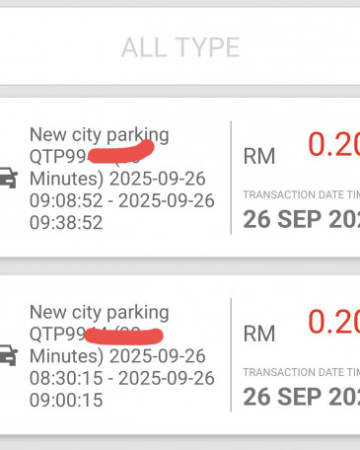360x450 pixels.
Task: Tap 26 SEP transaction date in first card
Action: (x=301, y=219)
